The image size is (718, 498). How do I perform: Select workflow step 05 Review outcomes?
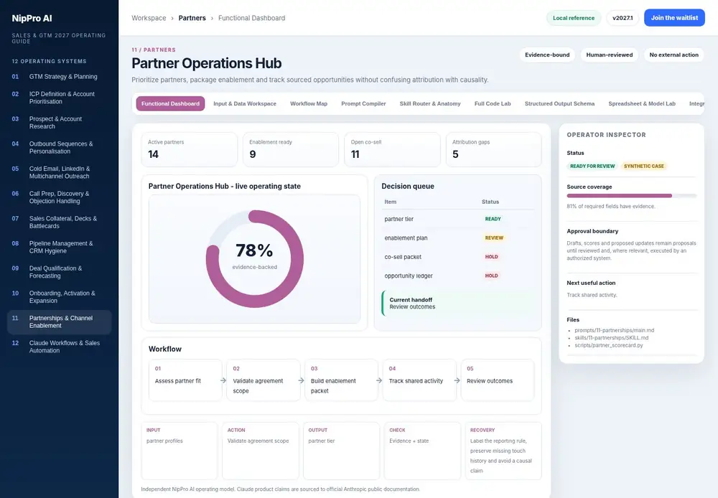498,380
